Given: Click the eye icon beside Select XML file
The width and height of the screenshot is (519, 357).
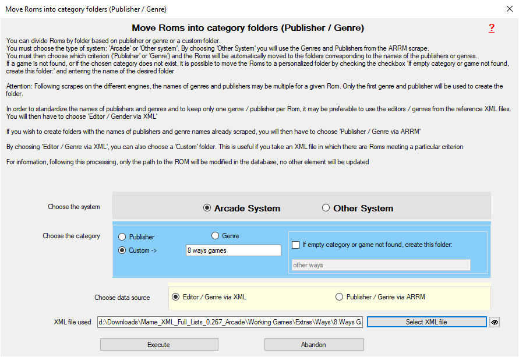Looking at the screenshot, I should pos(495,322).
